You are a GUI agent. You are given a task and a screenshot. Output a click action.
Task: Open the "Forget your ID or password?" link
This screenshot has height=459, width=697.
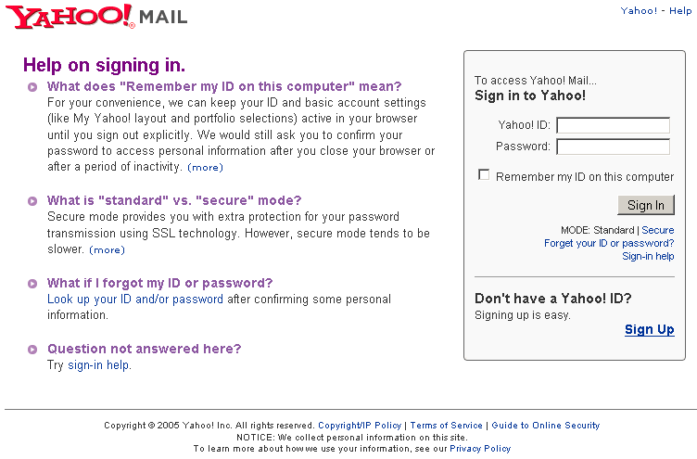click(x=609, y=243)
